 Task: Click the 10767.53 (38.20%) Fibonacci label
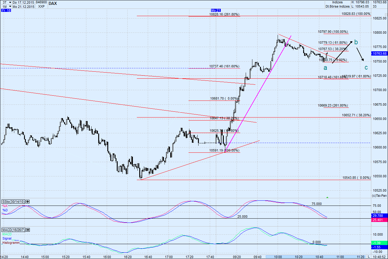pos(333,49)
